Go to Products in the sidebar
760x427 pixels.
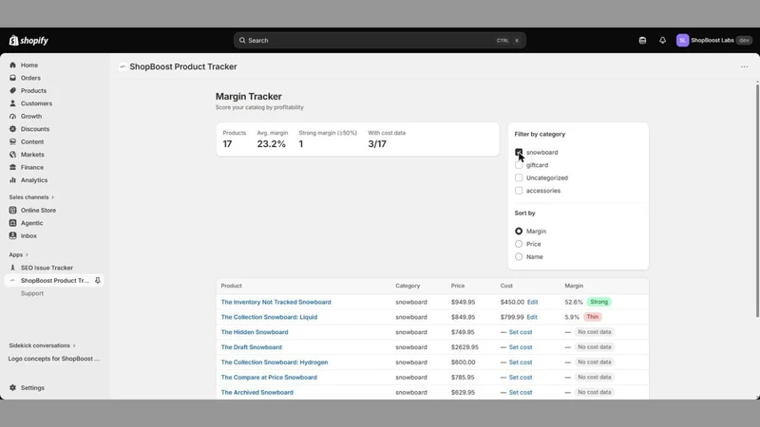click(x=33, y=90)
